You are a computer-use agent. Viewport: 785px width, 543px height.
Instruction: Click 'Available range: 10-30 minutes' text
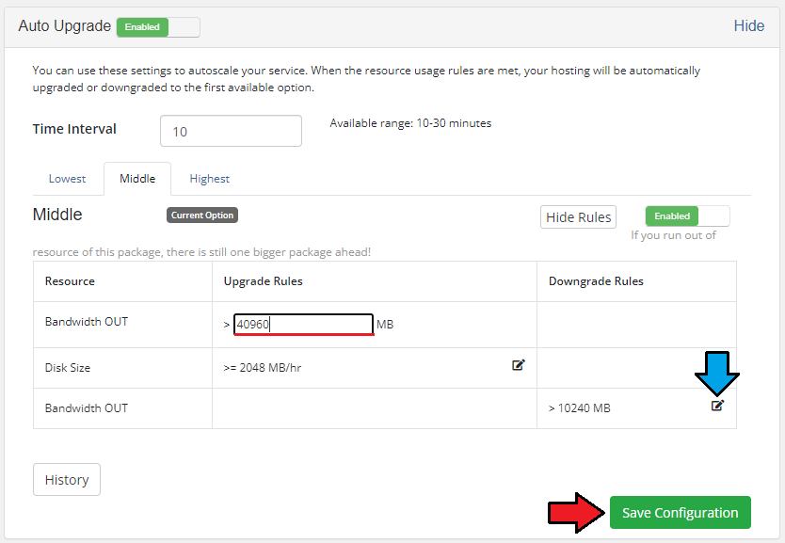click(x=410, y=123)
